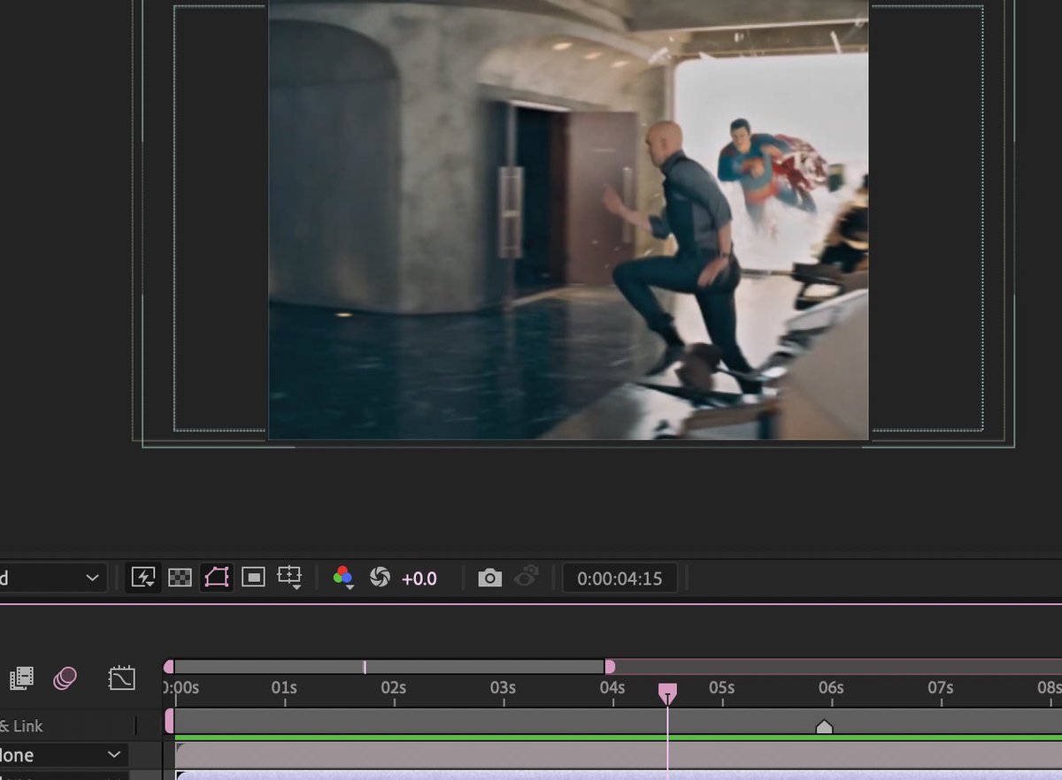Click the time navigator start handle
The height and width of the screenshot is (780, 1062).
coord(169,667)
